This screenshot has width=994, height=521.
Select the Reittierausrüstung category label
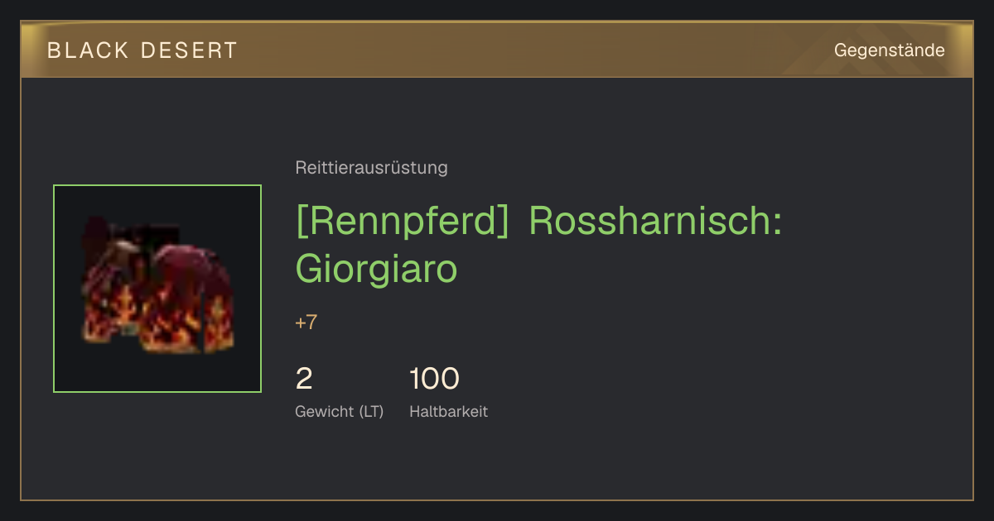(371, 168)
